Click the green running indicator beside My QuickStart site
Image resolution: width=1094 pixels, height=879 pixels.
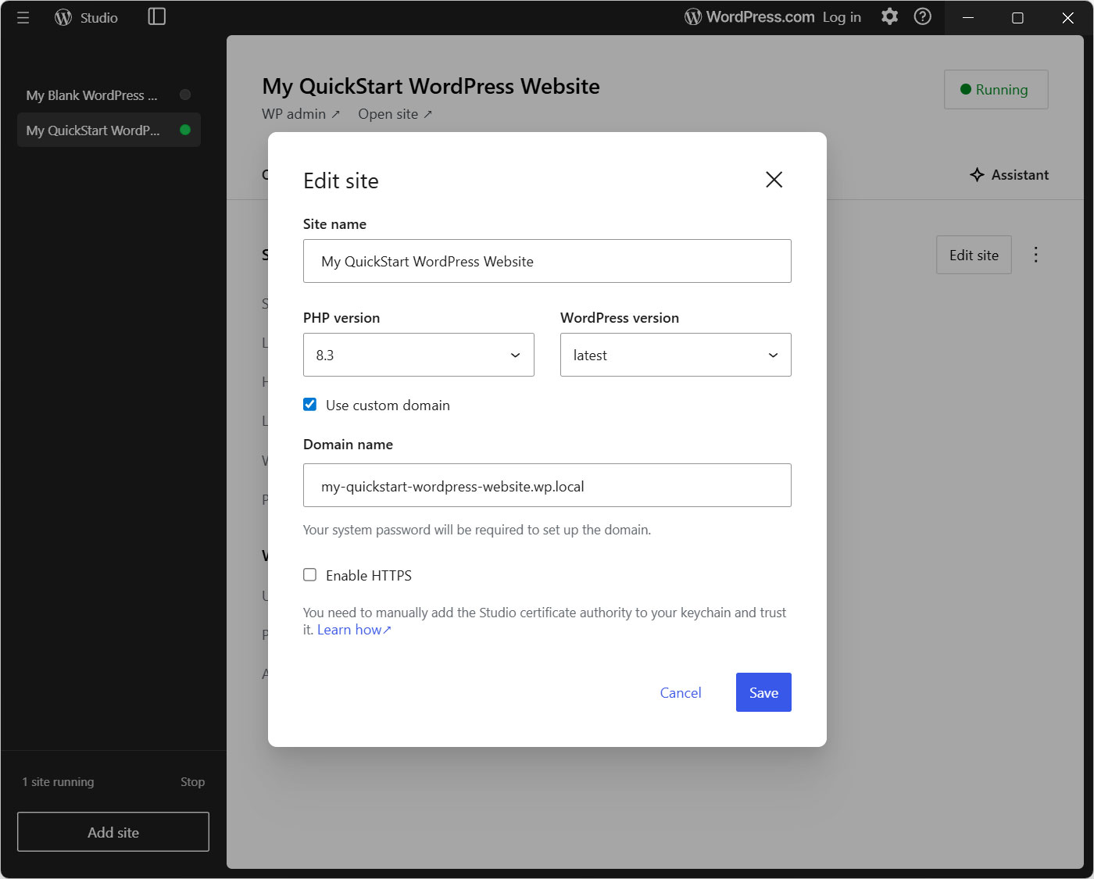185,130
